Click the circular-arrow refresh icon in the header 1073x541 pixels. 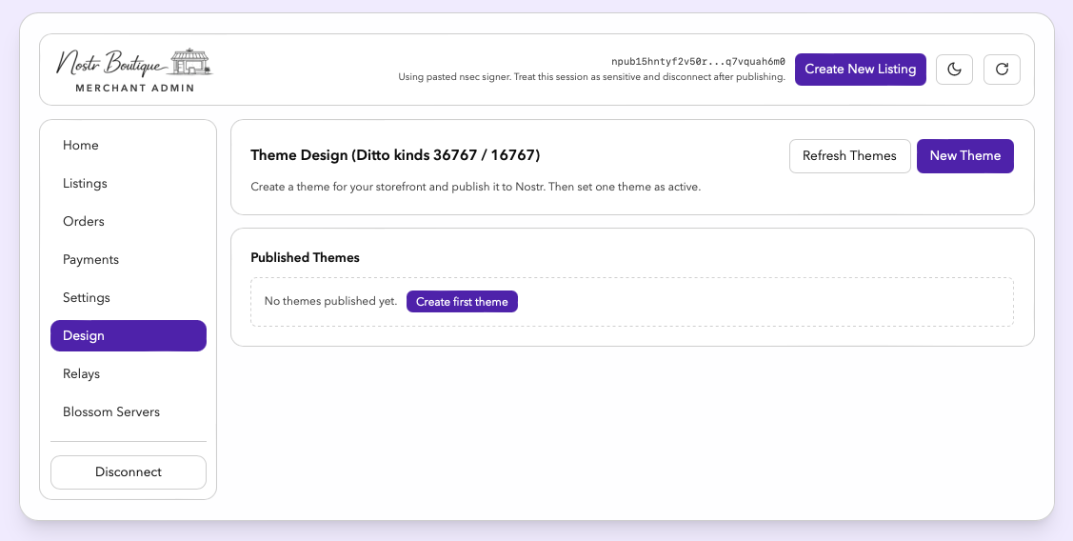(x=1002, y=70)
